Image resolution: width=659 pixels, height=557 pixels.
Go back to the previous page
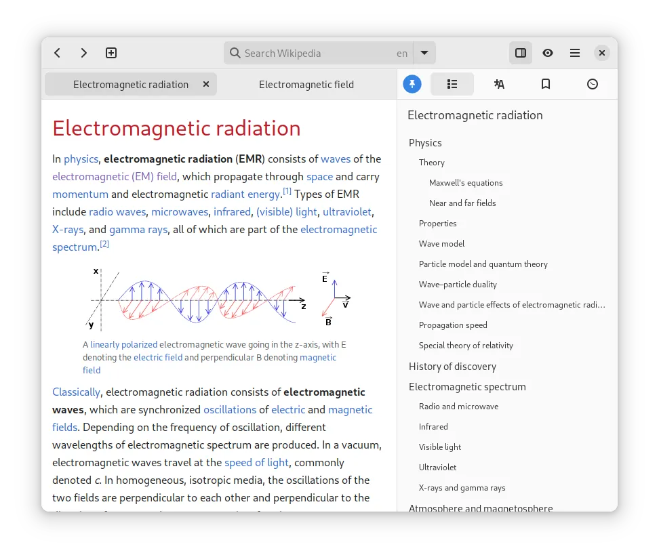point(58,53)
